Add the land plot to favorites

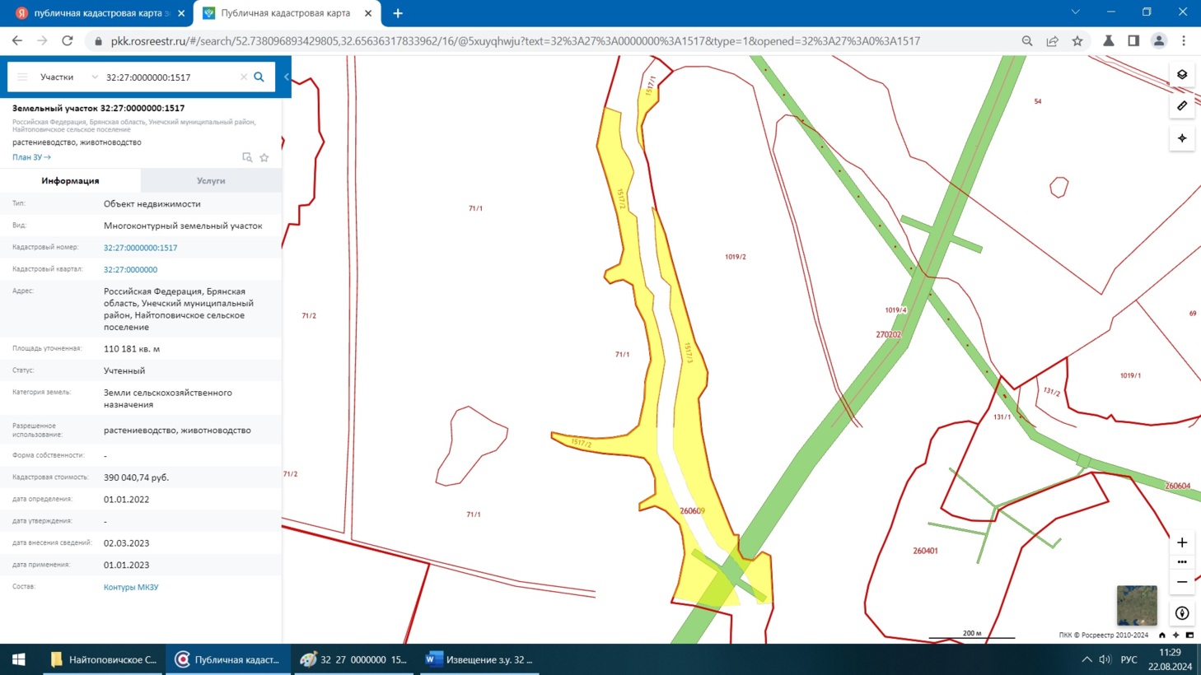[x=264, y=157]
